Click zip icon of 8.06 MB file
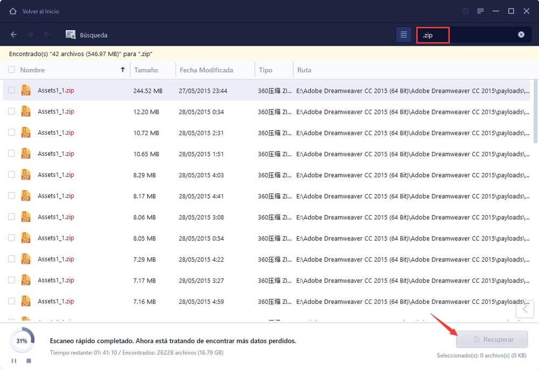The width and height of the screenshot is (539, 369). pyautogui.click(x=26, y=217)
